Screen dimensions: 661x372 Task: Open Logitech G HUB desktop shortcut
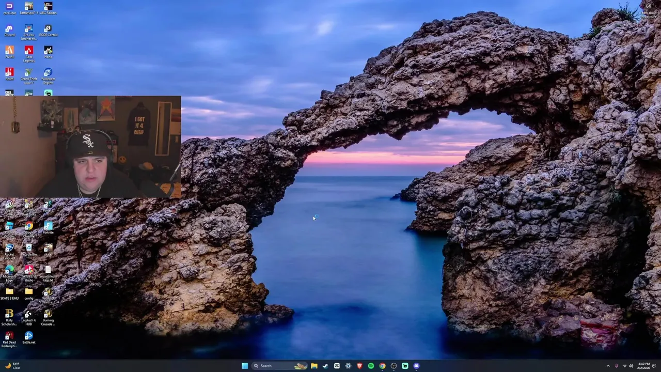click(28, 317)
